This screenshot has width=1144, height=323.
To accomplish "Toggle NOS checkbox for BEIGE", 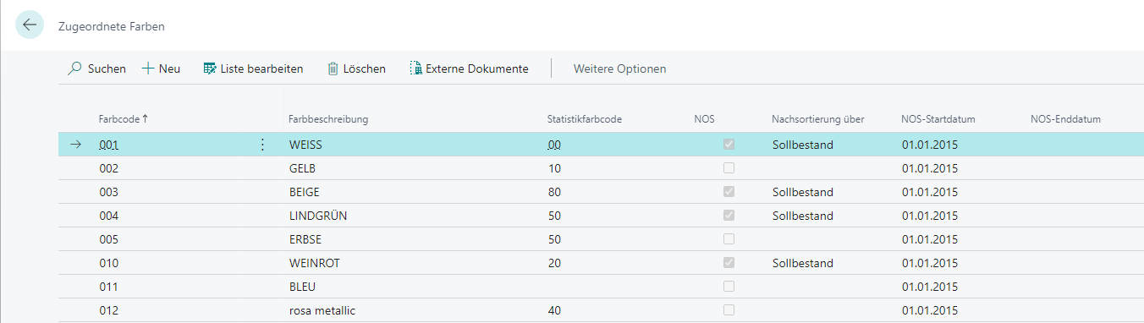I will [x=729, y=192].
